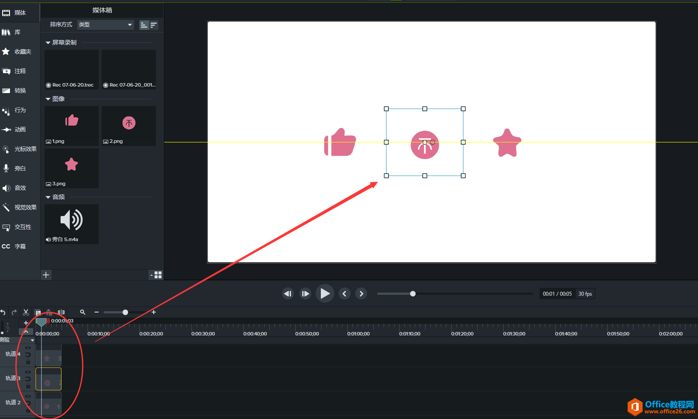The width and height of the screenshot is (698, 419).
Task: Sort media bin in ascending order
Action: click(x=144, y=25)
